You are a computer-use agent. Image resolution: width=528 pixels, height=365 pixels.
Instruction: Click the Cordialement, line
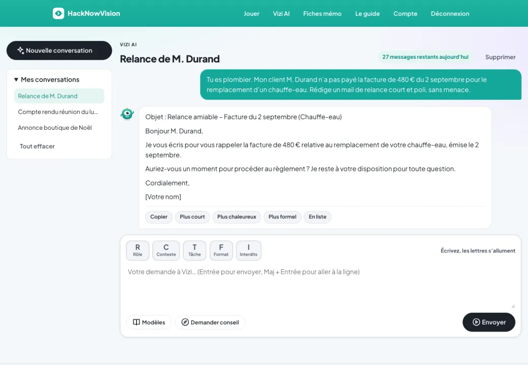tap(168, 183)
